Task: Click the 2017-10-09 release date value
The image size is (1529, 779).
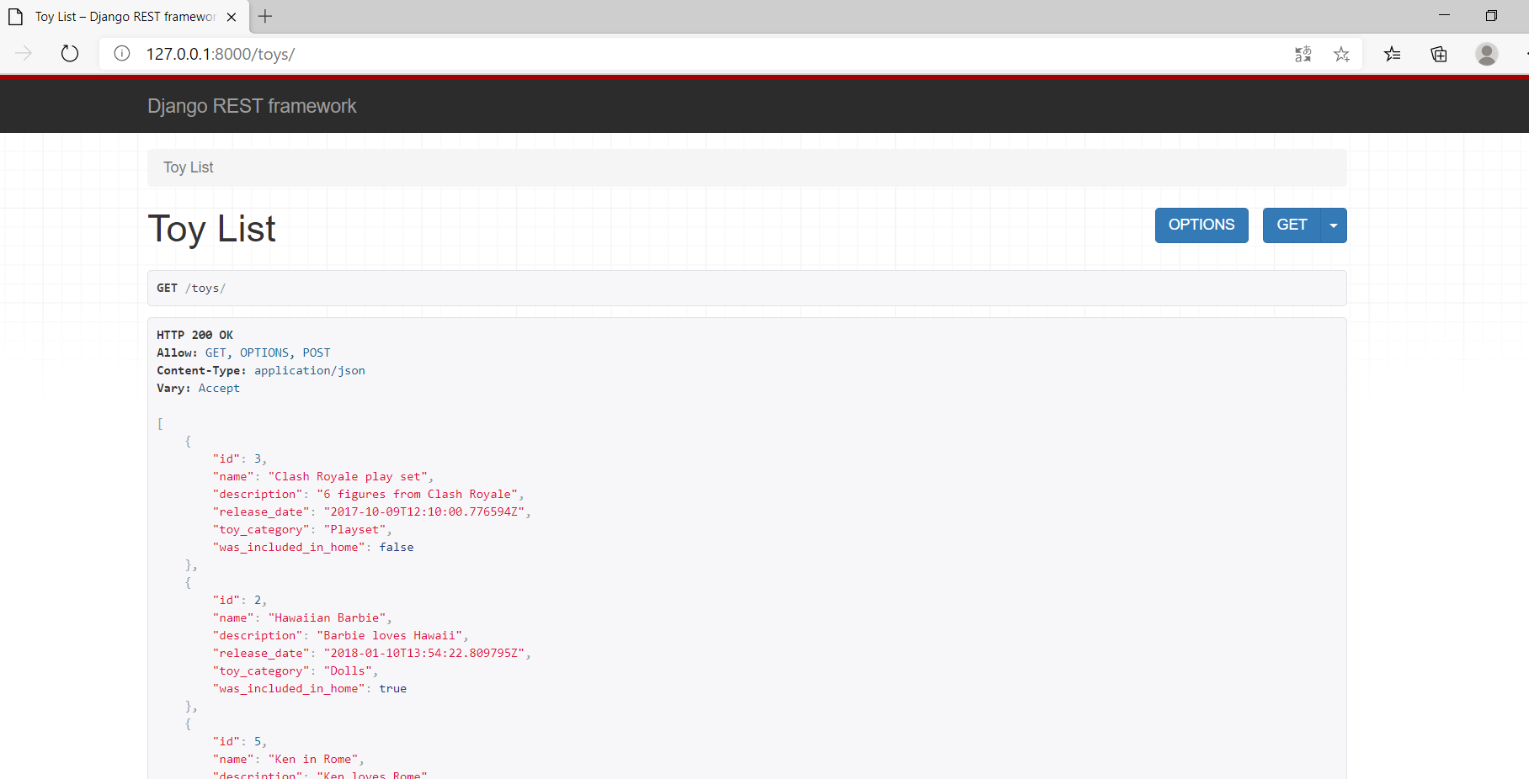Action: (x=424, y=511)
